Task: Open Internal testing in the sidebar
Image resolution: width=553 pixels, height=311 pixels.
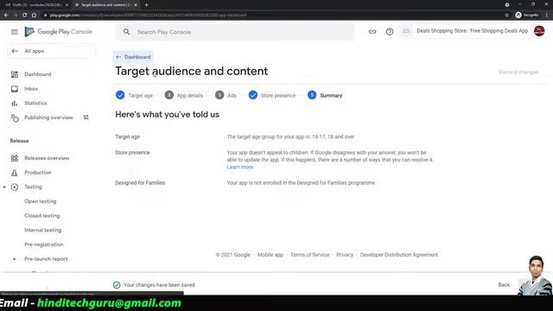Action: click(x=42, y=231)
